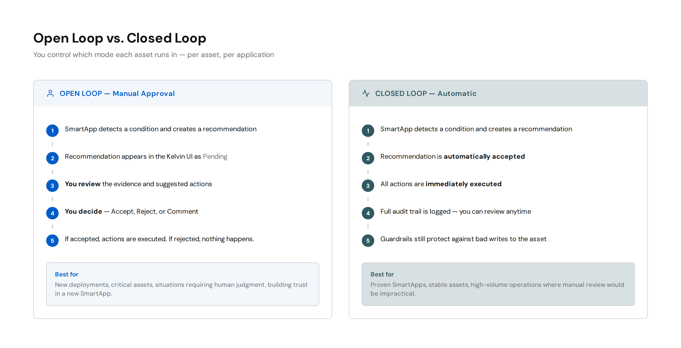Click Closed Loop step 5 badge
Image resolution: width=681 pixels, height=348 pixels.
pyautogui.click(x=368, y=241)
